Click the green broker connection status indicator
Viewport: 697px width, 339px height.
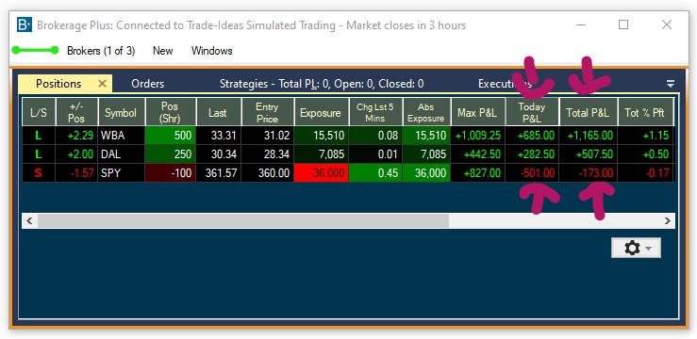[x=35, y=51]
